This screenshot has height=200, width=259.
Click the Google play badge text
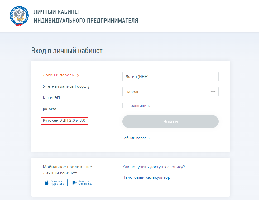point(85,184)
